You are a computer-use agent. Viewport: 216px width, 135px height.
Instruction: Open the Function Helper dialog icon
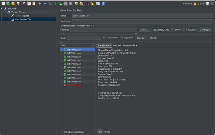pyautogui.click(x=98, y=4)
